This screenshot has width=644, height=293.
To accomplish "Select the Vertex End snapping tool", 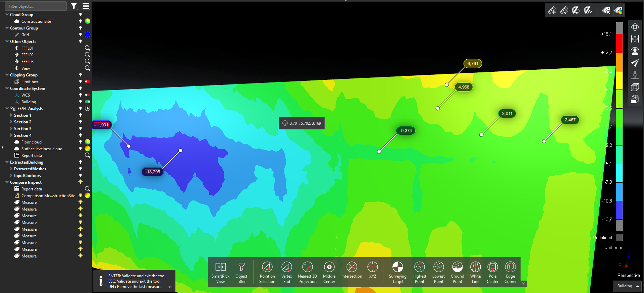I will (286, 272).
